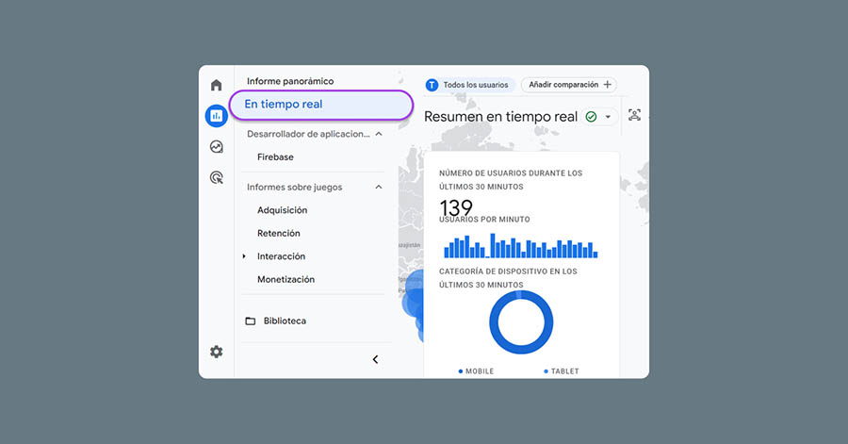Image resolution: width=848 pixels, height=444 pixels.
Task: Click the Todos los usuarios chip
Action: [468, 85]
